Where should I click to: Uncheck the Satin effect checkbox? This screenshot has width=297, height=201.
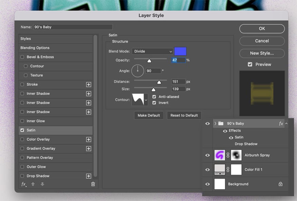22,130
